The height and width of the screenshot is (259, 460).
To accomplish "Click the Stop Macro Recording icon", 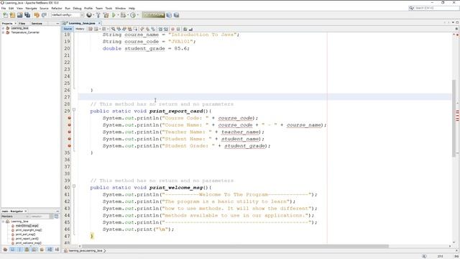I will [178, 29].
